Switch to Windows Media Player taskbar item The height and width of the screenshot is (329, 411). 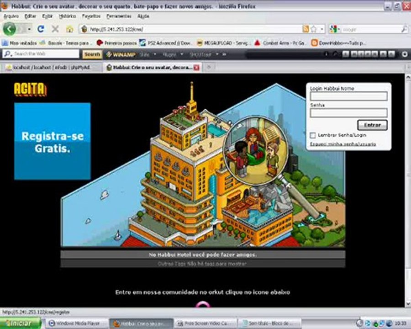[78, 323]
